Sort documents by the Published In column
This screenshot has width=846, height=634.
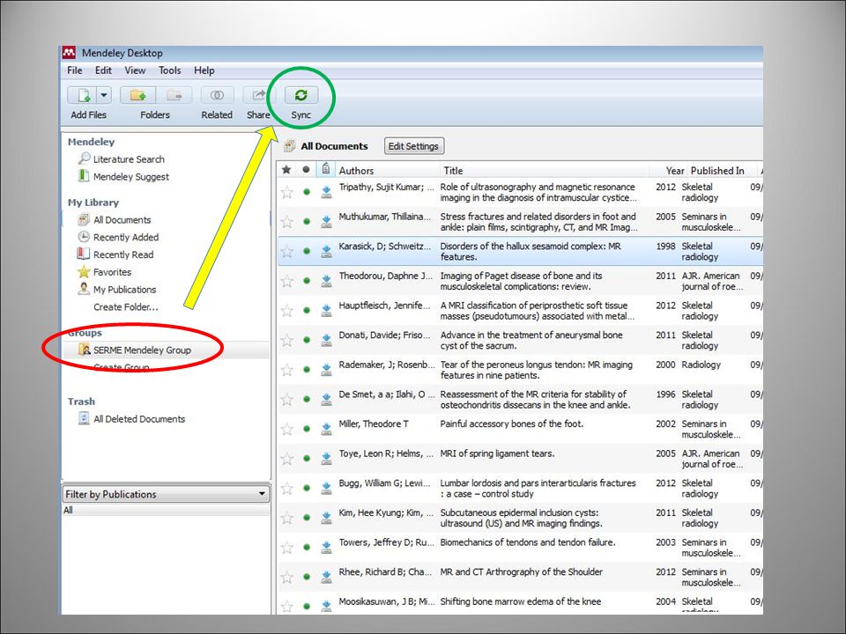click(x=717, y=170)
